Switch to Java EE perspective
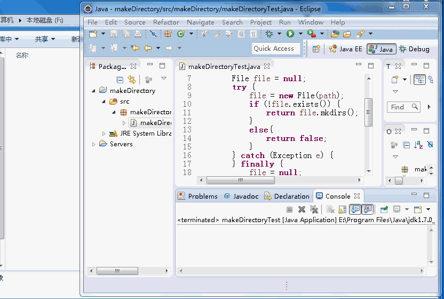This screenshot has width=444, height=299. point(345,49)
